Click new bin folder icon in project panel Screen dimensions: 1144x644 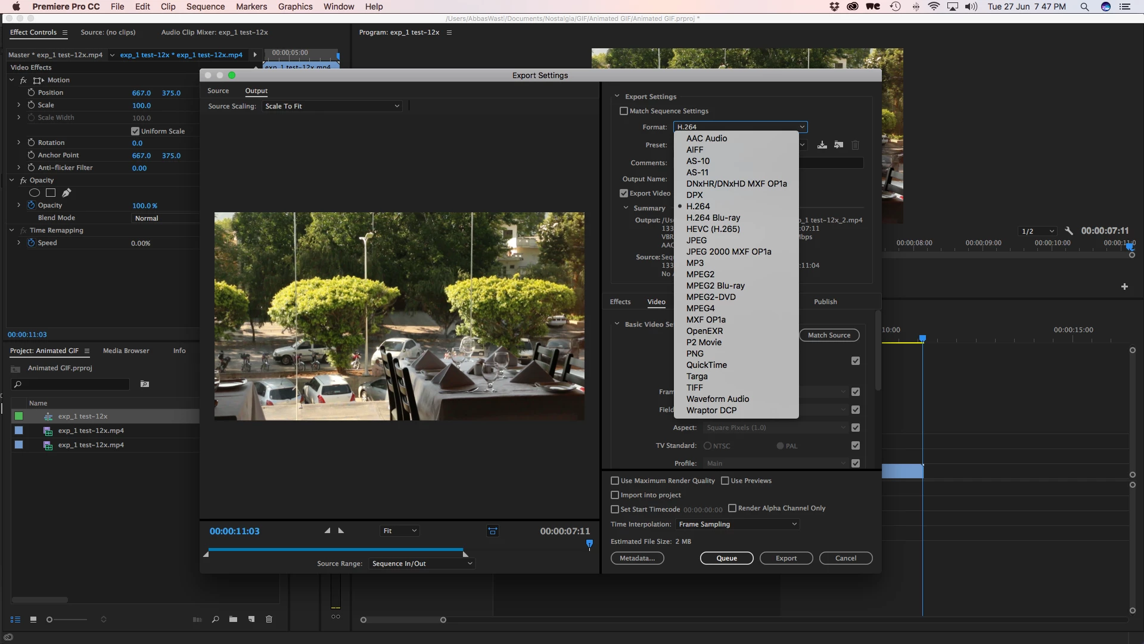[x=233, y=620]
